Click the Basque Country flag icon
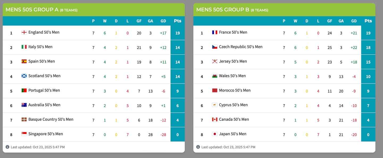The height and width of the screenshot is (158, 383). (24, 120)
